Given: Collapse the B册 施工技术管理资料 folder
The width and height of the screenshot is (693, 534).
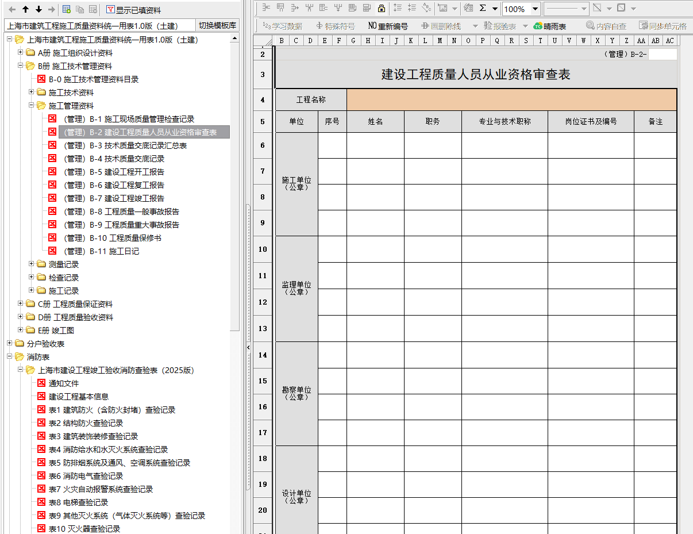Looking at the screenshot, I should [21, 66].
